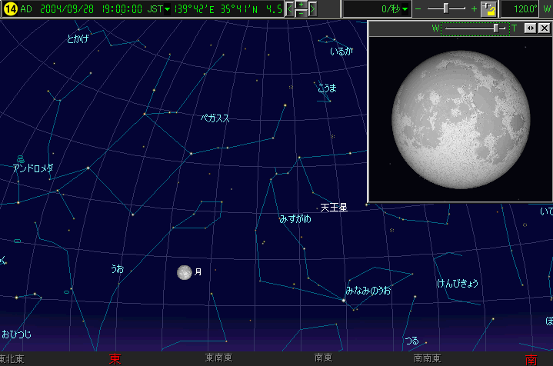Click the 天王星 Uranus label
Screen dimensions: 553x366
point(334,208)
